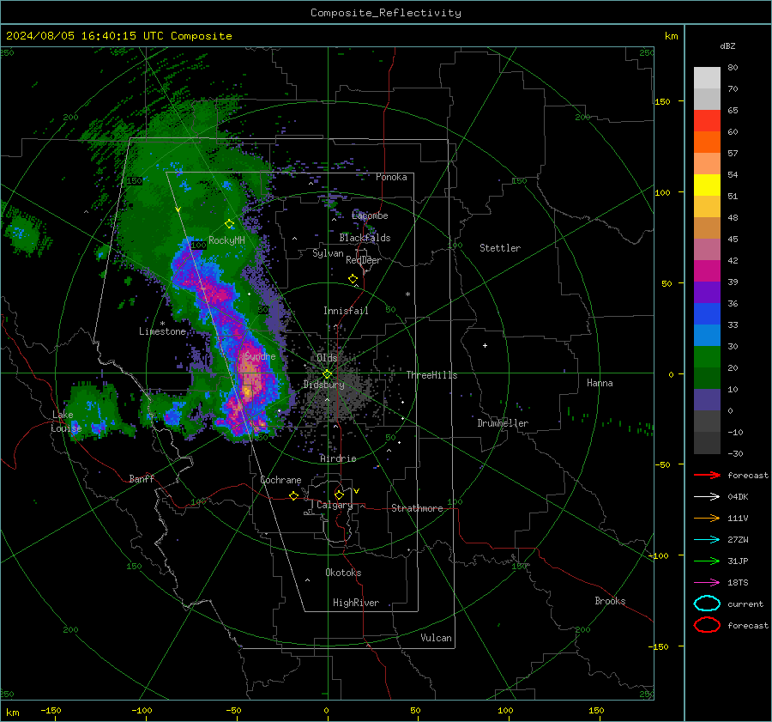The image size is (772, 722).
Task: Click the green 31JP arrow icon
Action: pyautogui.click(x=707, y=561)
